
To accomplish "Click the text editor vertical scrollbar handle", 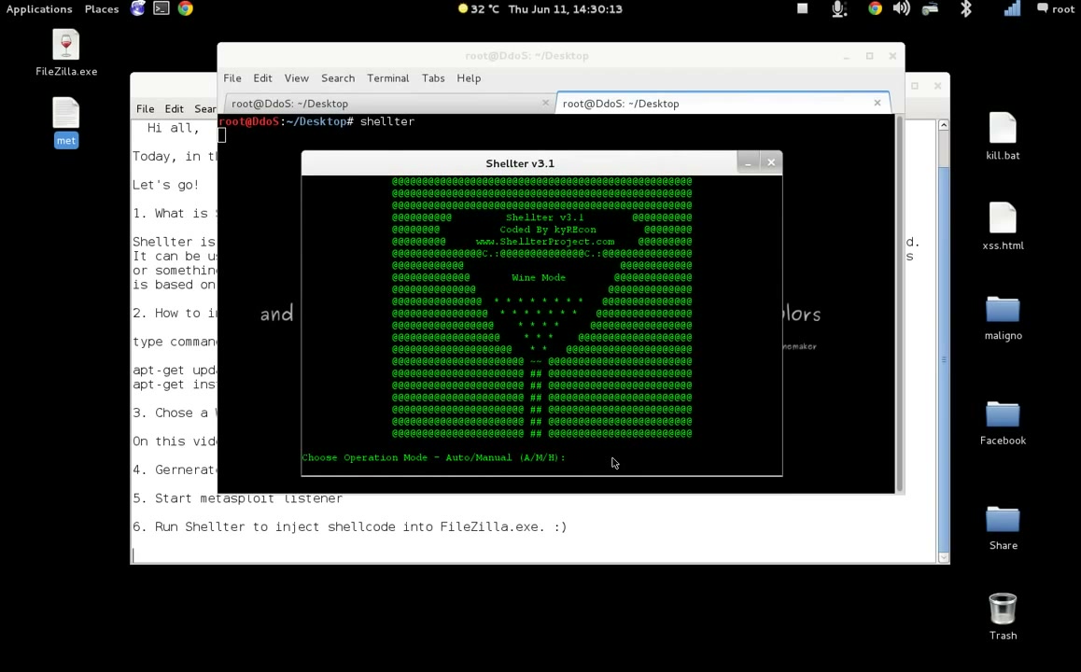I will click(944, 358).
